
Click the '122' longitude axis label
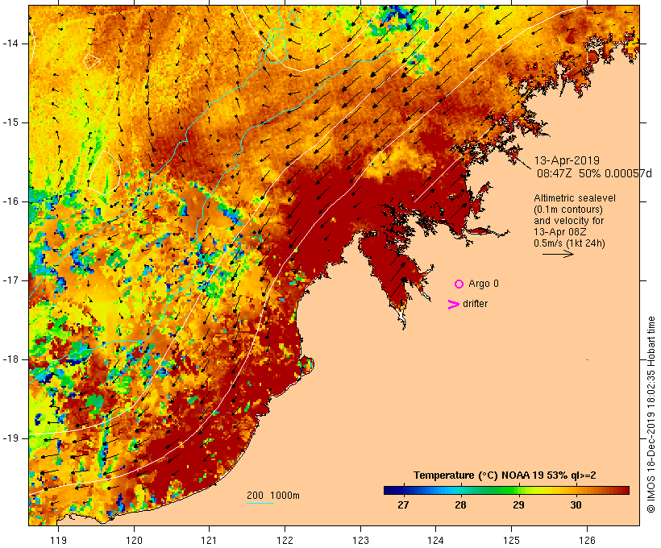[285, 540]
